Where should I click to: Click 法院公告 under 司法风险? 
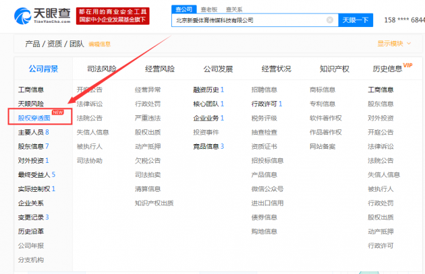90,118
